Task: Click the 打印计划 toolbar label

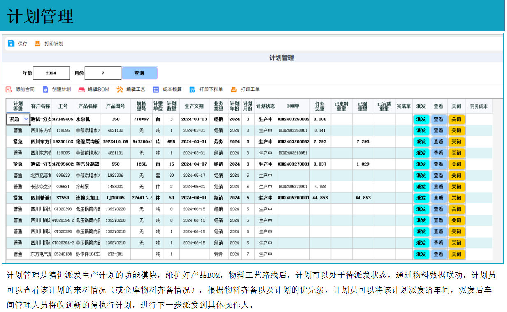Action: coord(54,44)
